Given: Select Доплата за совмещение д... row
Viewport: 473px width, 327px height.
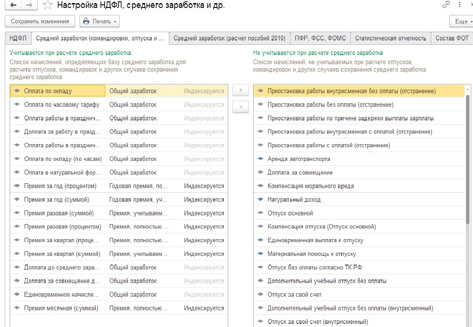Looking at the screenshot, I should (x=119, y=281).
